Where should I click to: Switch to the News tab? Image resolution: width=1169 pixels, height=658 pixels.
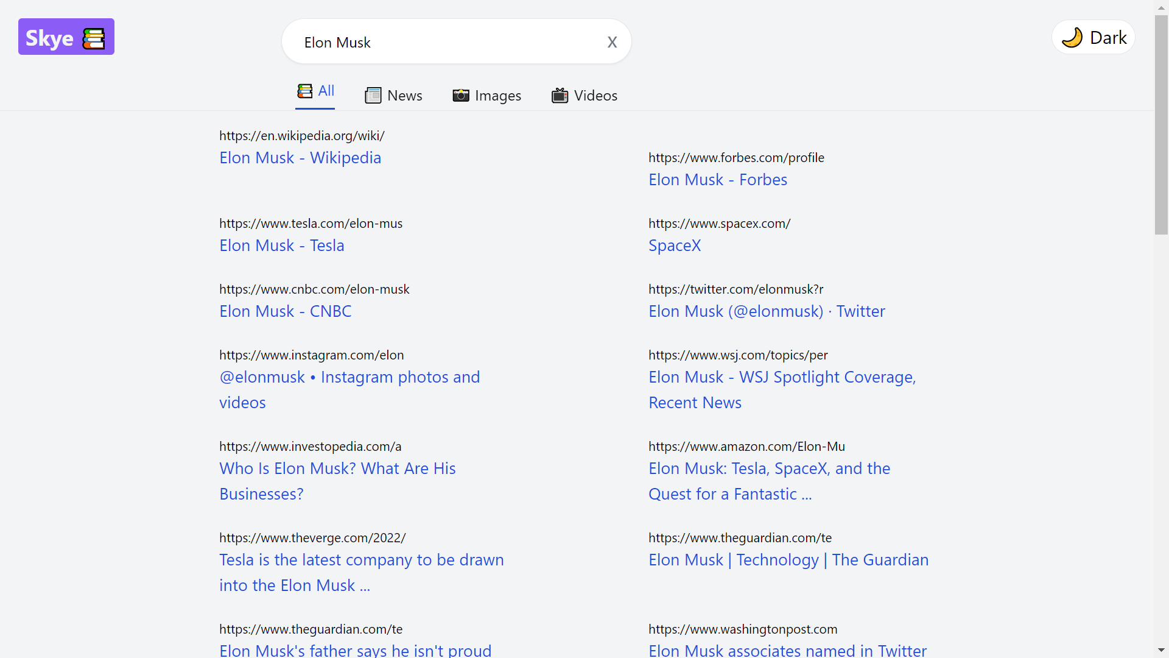coord(393,96)
